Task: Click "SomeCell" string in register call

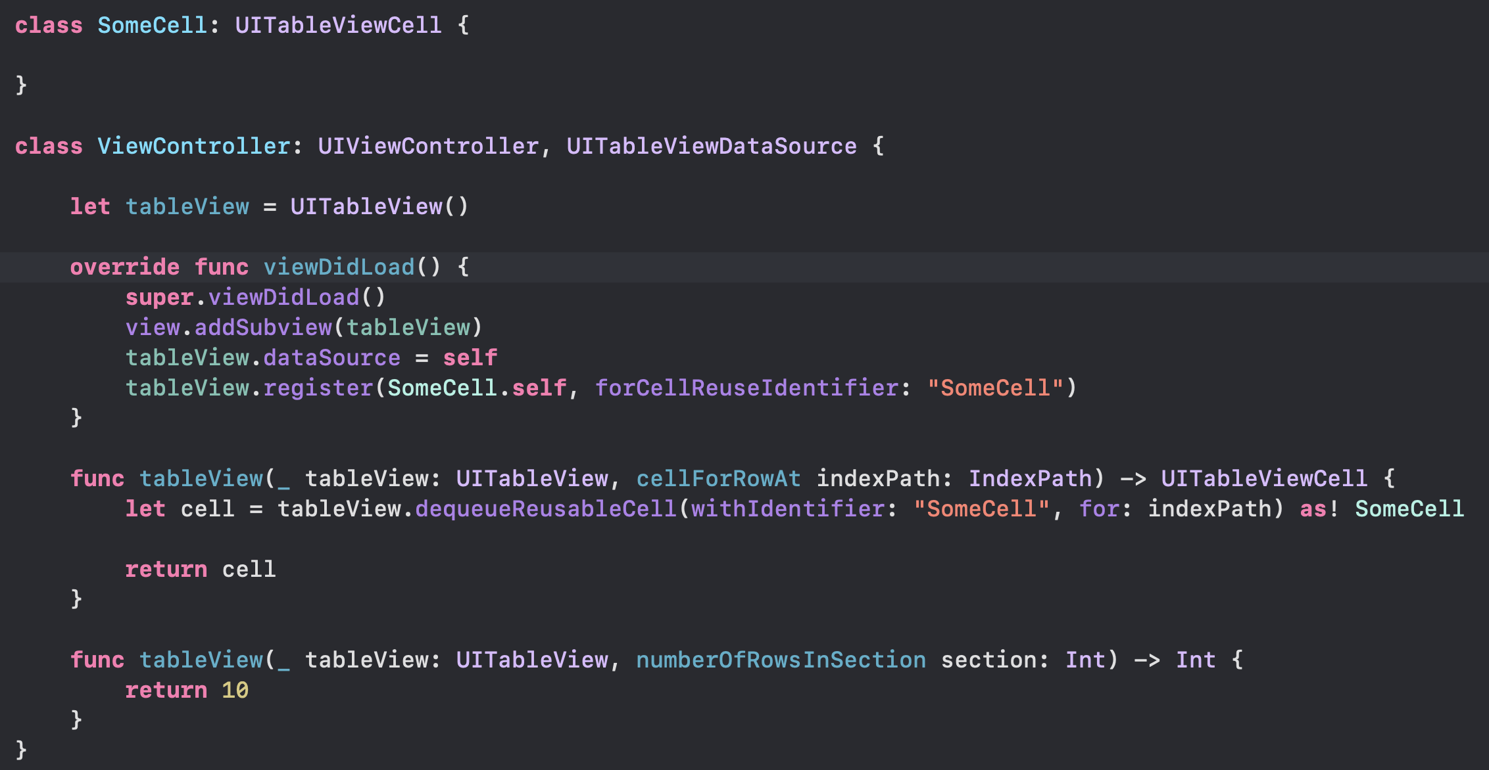Action: click(x=994, y=388)
